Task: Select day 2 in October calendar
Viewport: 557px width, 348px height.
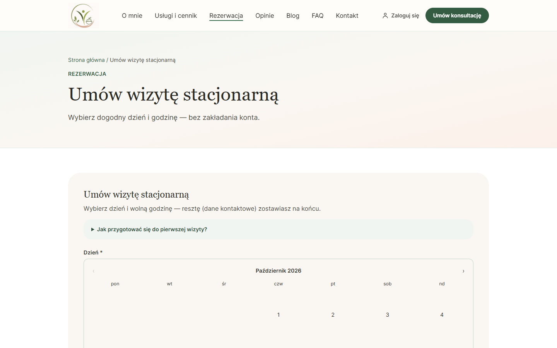Action: 333,315
